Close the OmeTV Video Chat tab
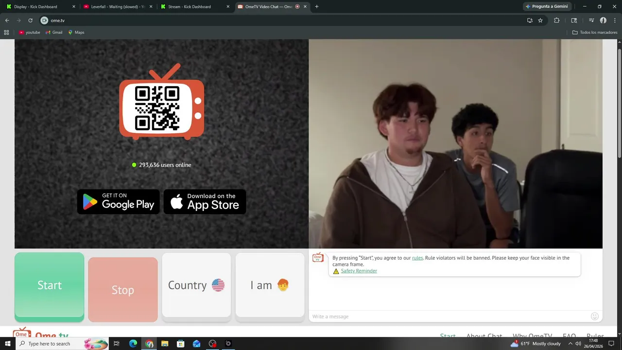Viewport: 622px width, 350px height. point(305,7)
